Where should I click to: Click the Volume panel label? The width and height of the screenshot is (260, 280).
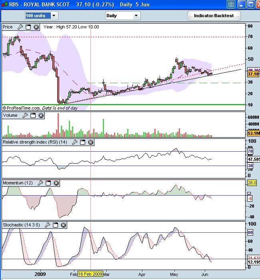coord(10,115)
